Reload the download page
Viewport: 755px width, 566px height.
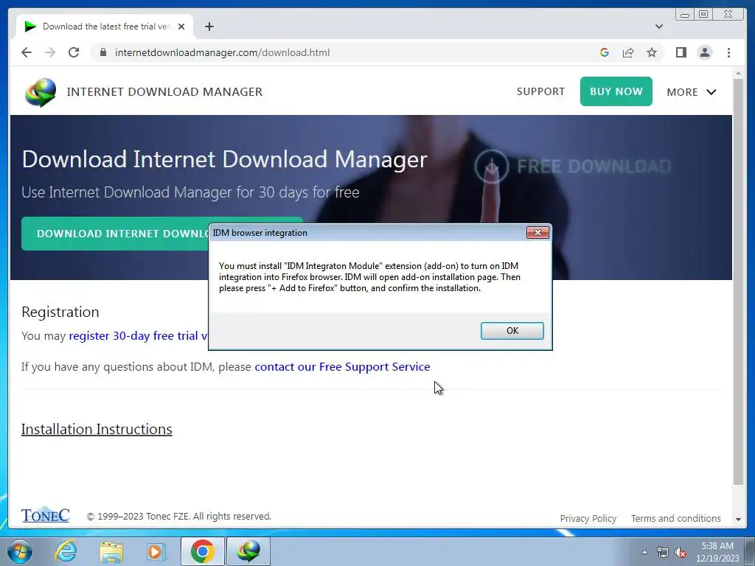74,52
